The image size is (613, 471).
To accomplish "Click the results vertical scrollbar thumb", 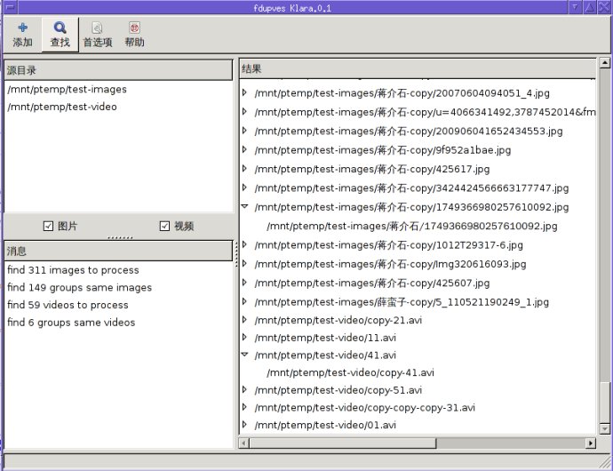I will pyautogui.click(x=604, y=404).
